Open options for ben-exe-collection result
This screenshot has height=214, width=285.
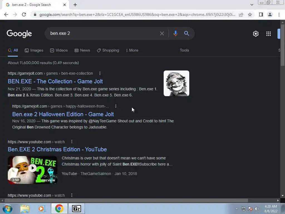(100, 73)
